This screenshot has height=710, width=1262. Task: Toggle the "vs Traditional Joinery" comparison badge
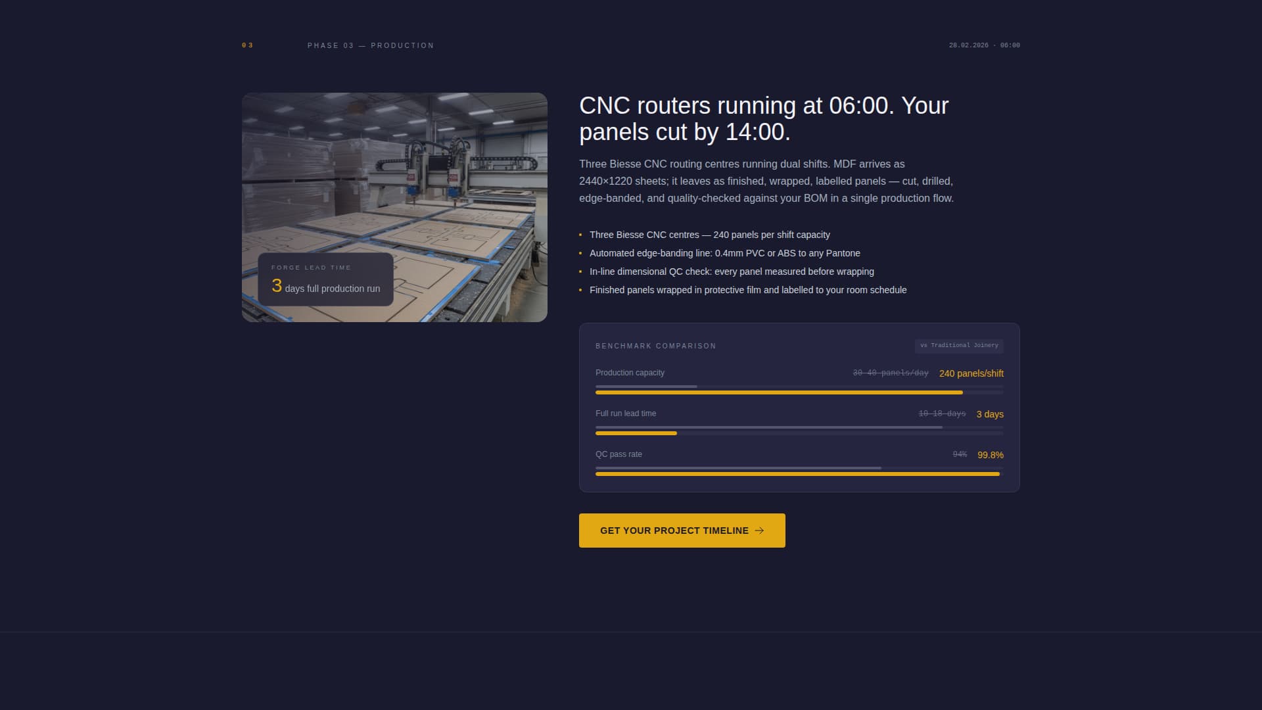tap(958, 346)
